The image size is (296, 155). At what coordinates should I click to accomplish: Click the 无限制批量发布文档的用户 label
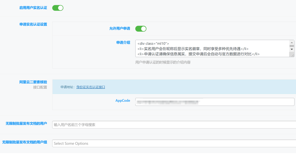point(26,123)
